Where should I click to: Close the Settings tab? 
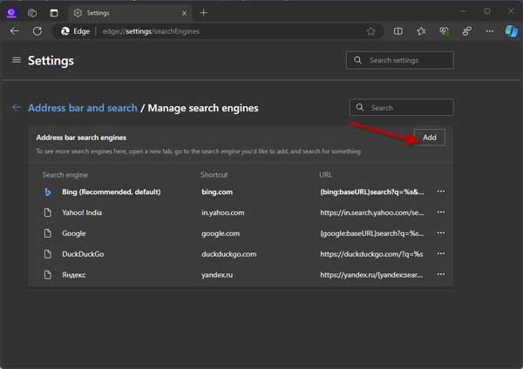coord(185,13)
